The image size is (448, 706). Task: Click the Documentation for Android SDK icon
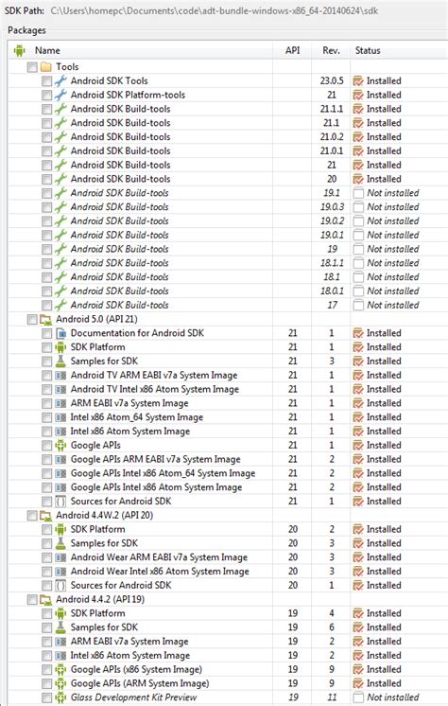coord(60,333)
